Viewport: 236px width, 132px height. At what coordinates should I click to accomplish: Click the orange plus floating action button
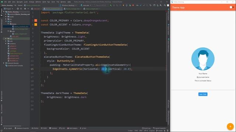pyautogui.click(x=230, y=126)
